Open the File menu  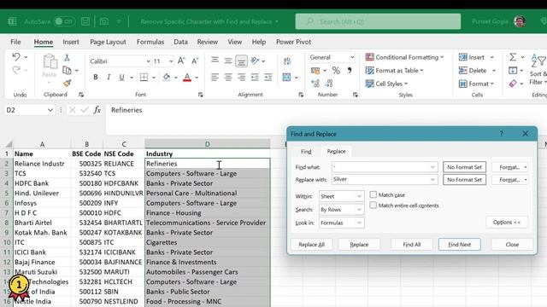click(x=15, y=42)
